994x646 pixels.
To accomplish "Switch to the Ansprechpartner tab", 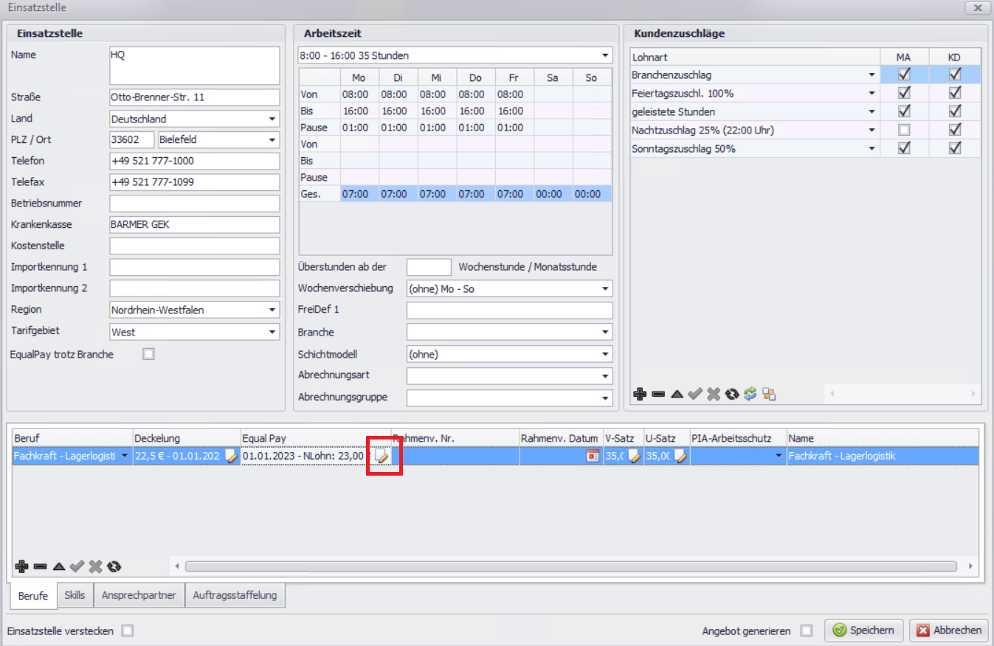I will [x=139, y=595].
